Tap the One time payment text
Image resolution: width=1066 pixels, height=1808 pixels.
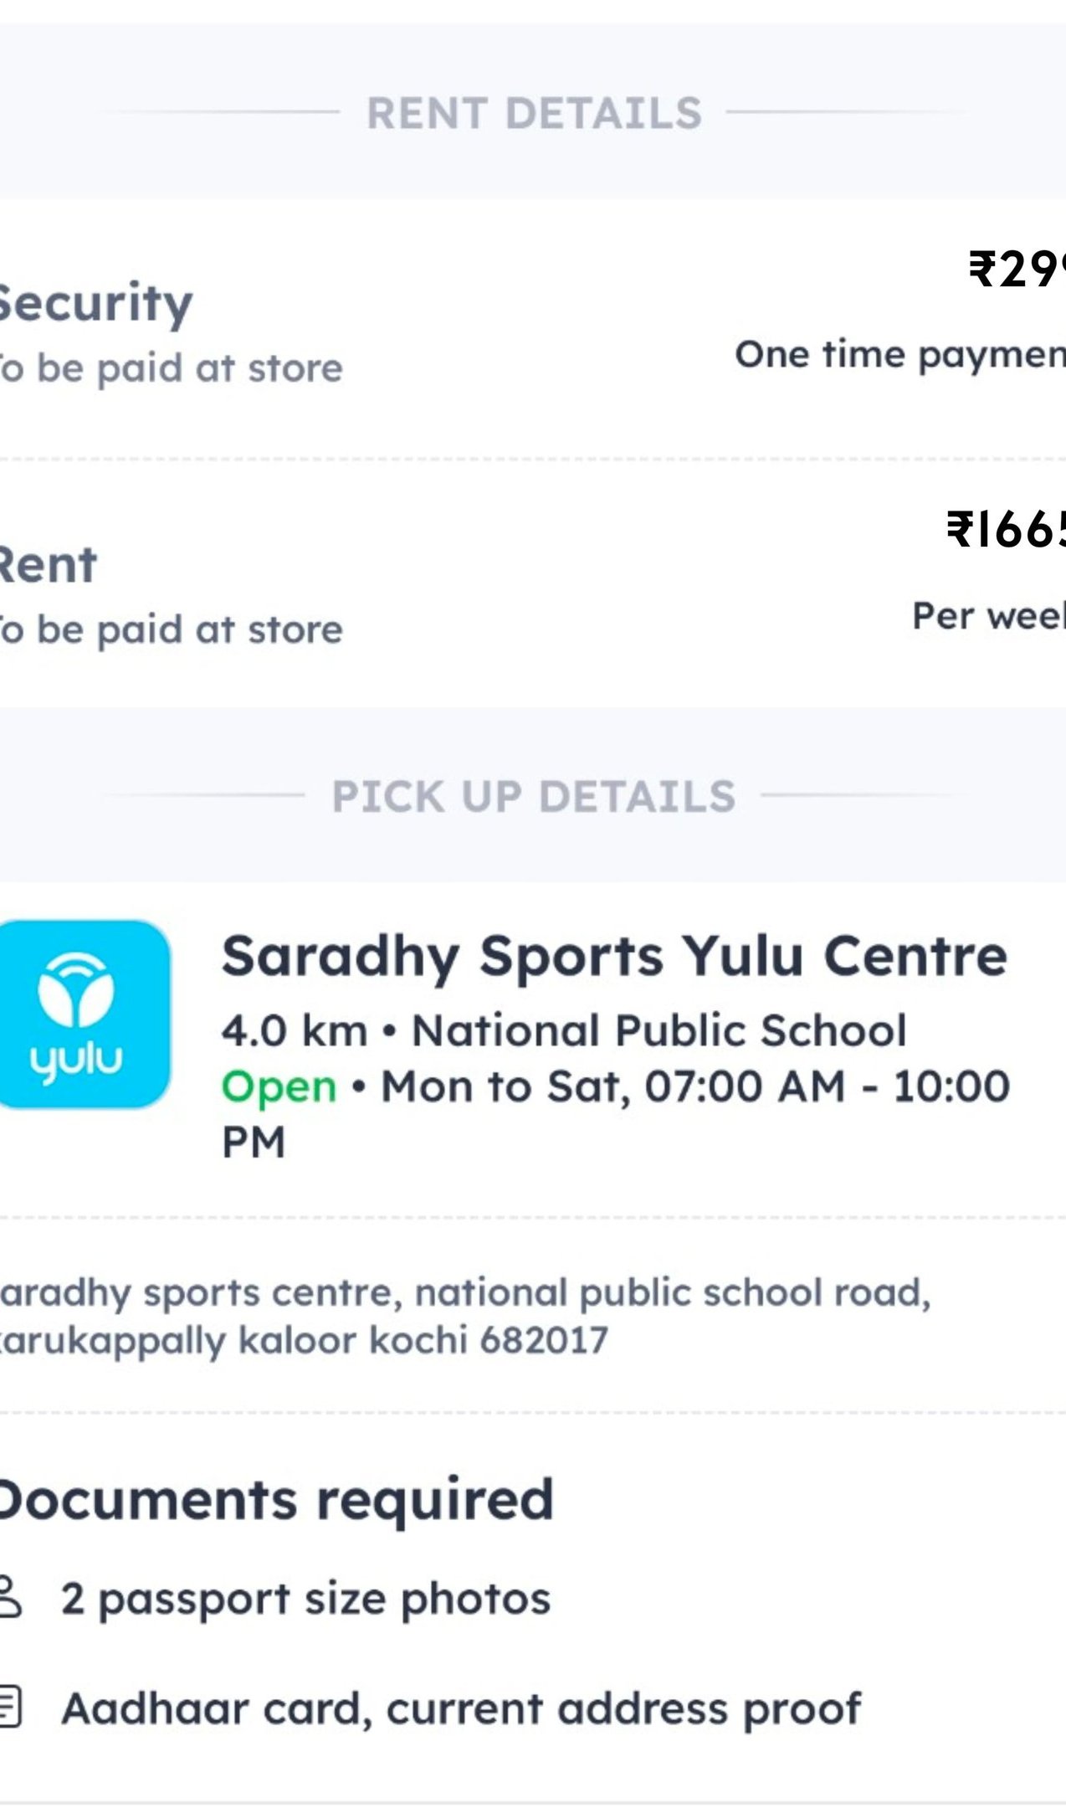point(899,355)
